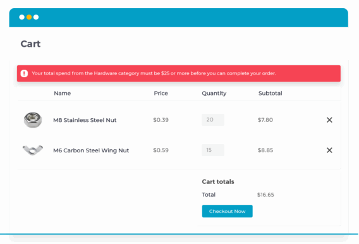Click the Subtotal column header
359x244 pixels.
pos(270,93)
